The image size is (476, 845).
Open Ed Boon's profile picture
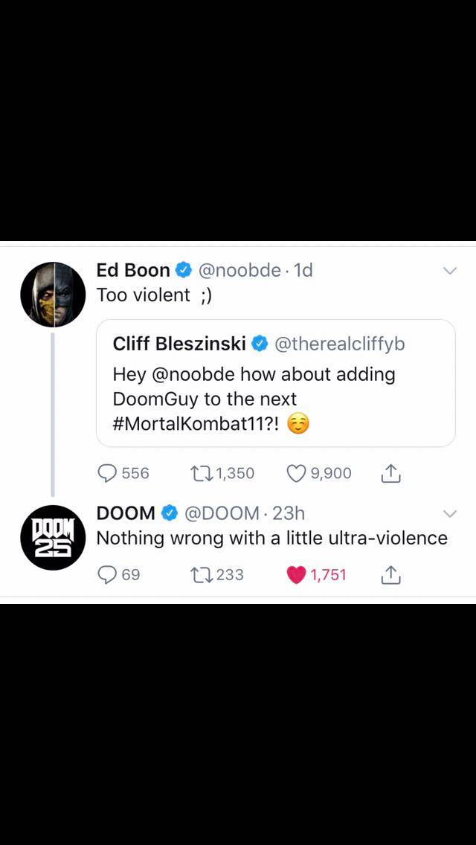coord(53,295)
